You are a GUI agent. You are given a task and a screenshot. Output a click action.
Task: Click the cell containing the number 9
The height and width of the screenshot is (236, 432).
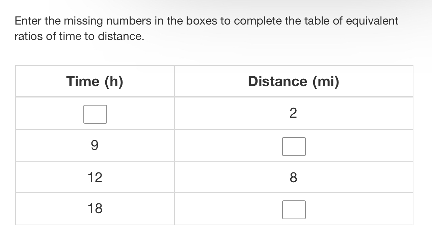click(95, 145)
